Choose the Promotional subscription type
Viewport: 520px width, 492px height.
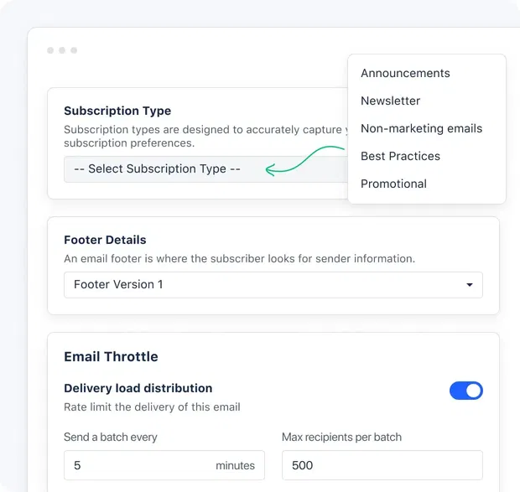(393, 184)
